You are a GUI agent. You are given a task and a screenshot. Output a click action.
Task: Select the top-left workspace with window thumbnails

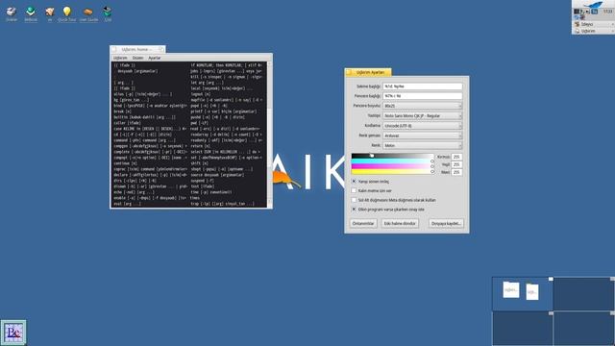pos(523,294)
